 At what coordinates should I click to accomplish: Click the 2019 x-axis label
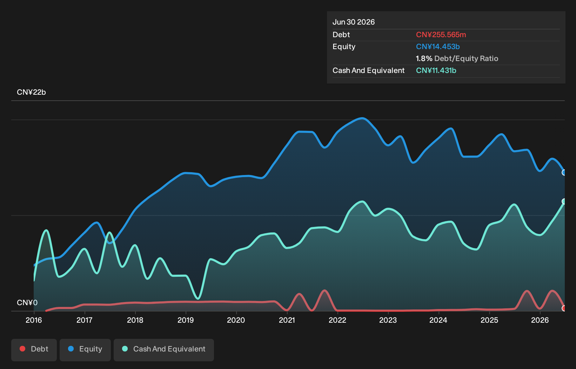186,320
